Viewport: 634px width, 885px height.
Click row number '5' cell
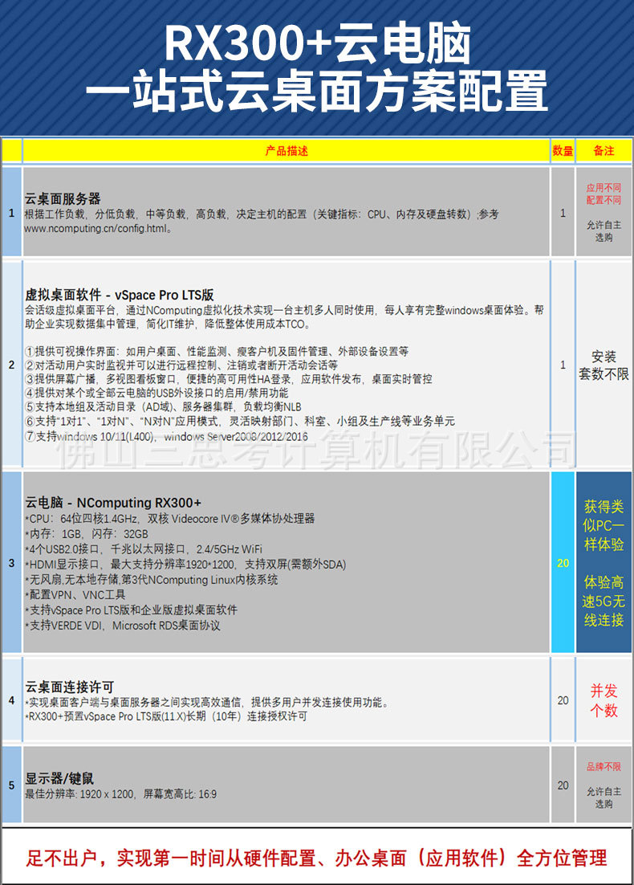[12, 785]
